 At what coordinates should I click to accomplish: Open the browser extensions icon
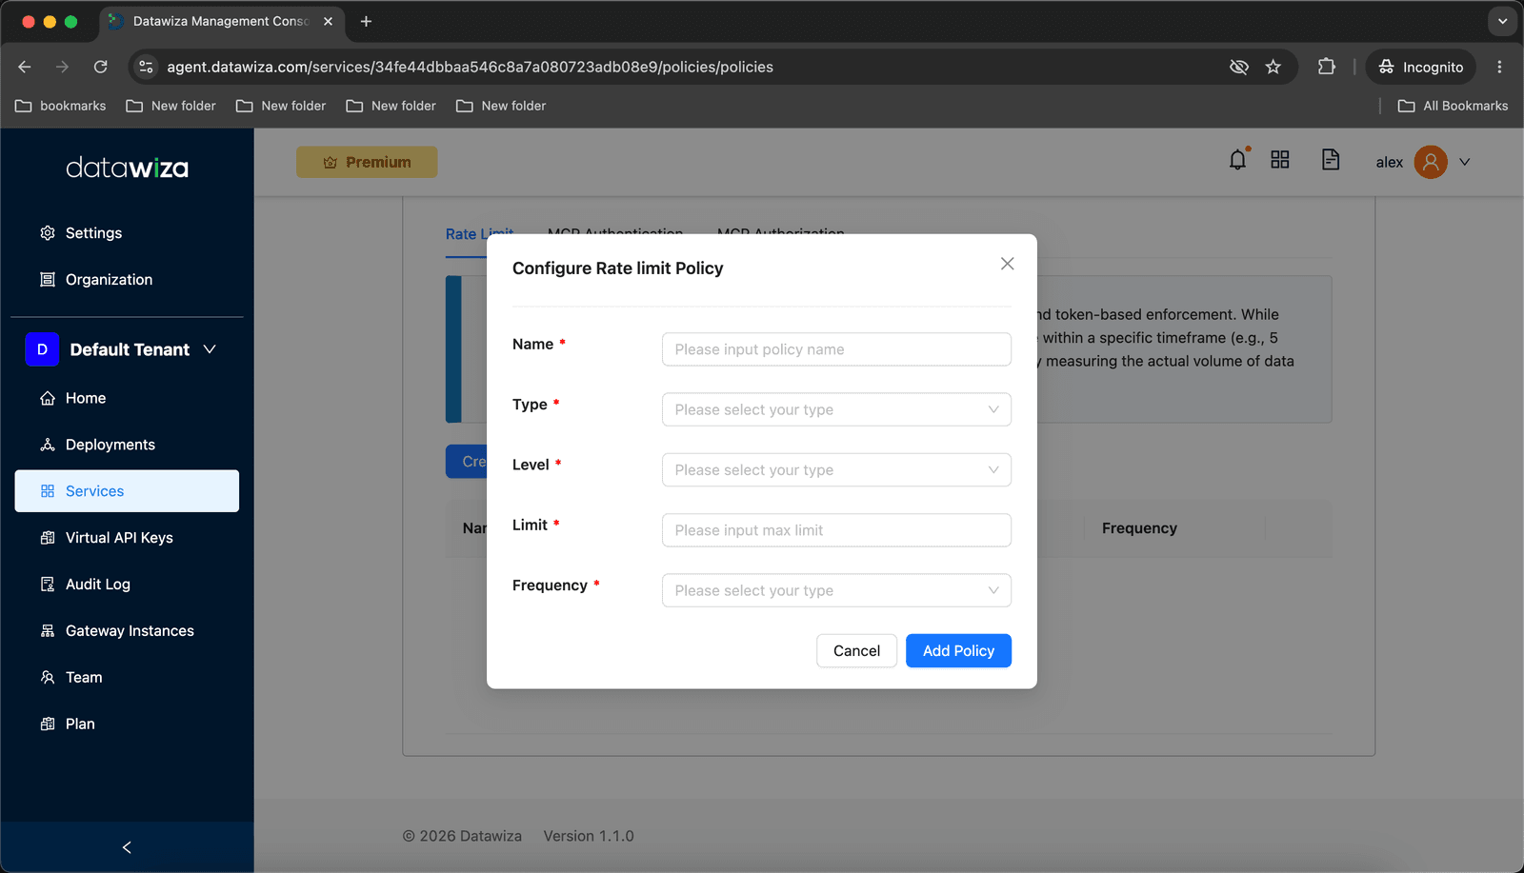(x=1327, y=67)
